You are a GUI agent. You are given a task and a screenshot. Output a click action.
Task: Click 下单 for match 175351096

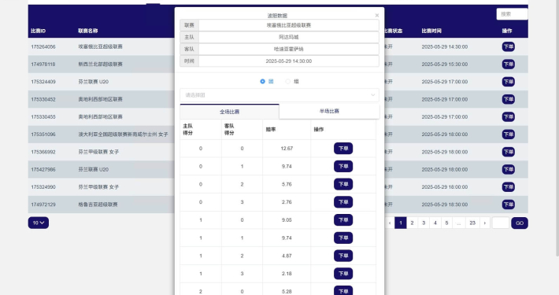coord(508,135)
